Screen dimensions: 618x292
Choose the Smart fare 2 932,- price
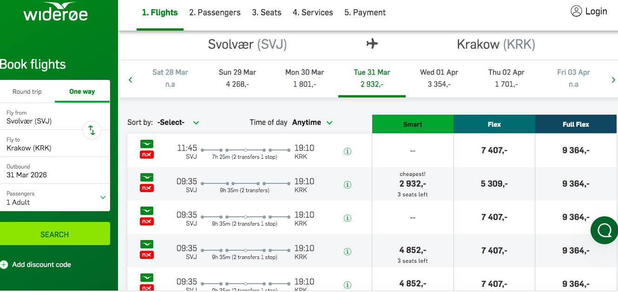pyautogui.click(x=413, y=184)
